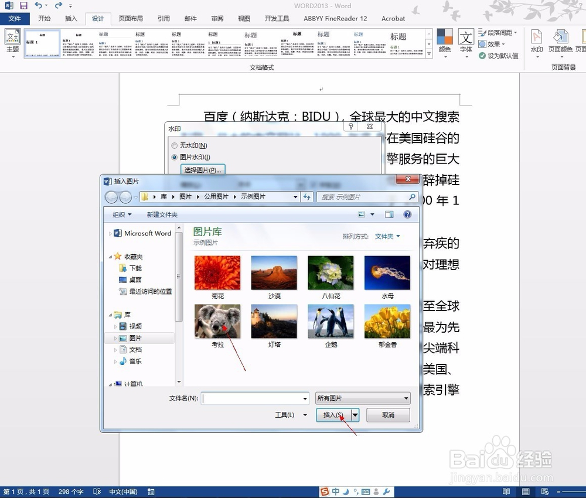
Task: Collapse the Favorites (收藏夹) tree node
Action: coord(110,257)
